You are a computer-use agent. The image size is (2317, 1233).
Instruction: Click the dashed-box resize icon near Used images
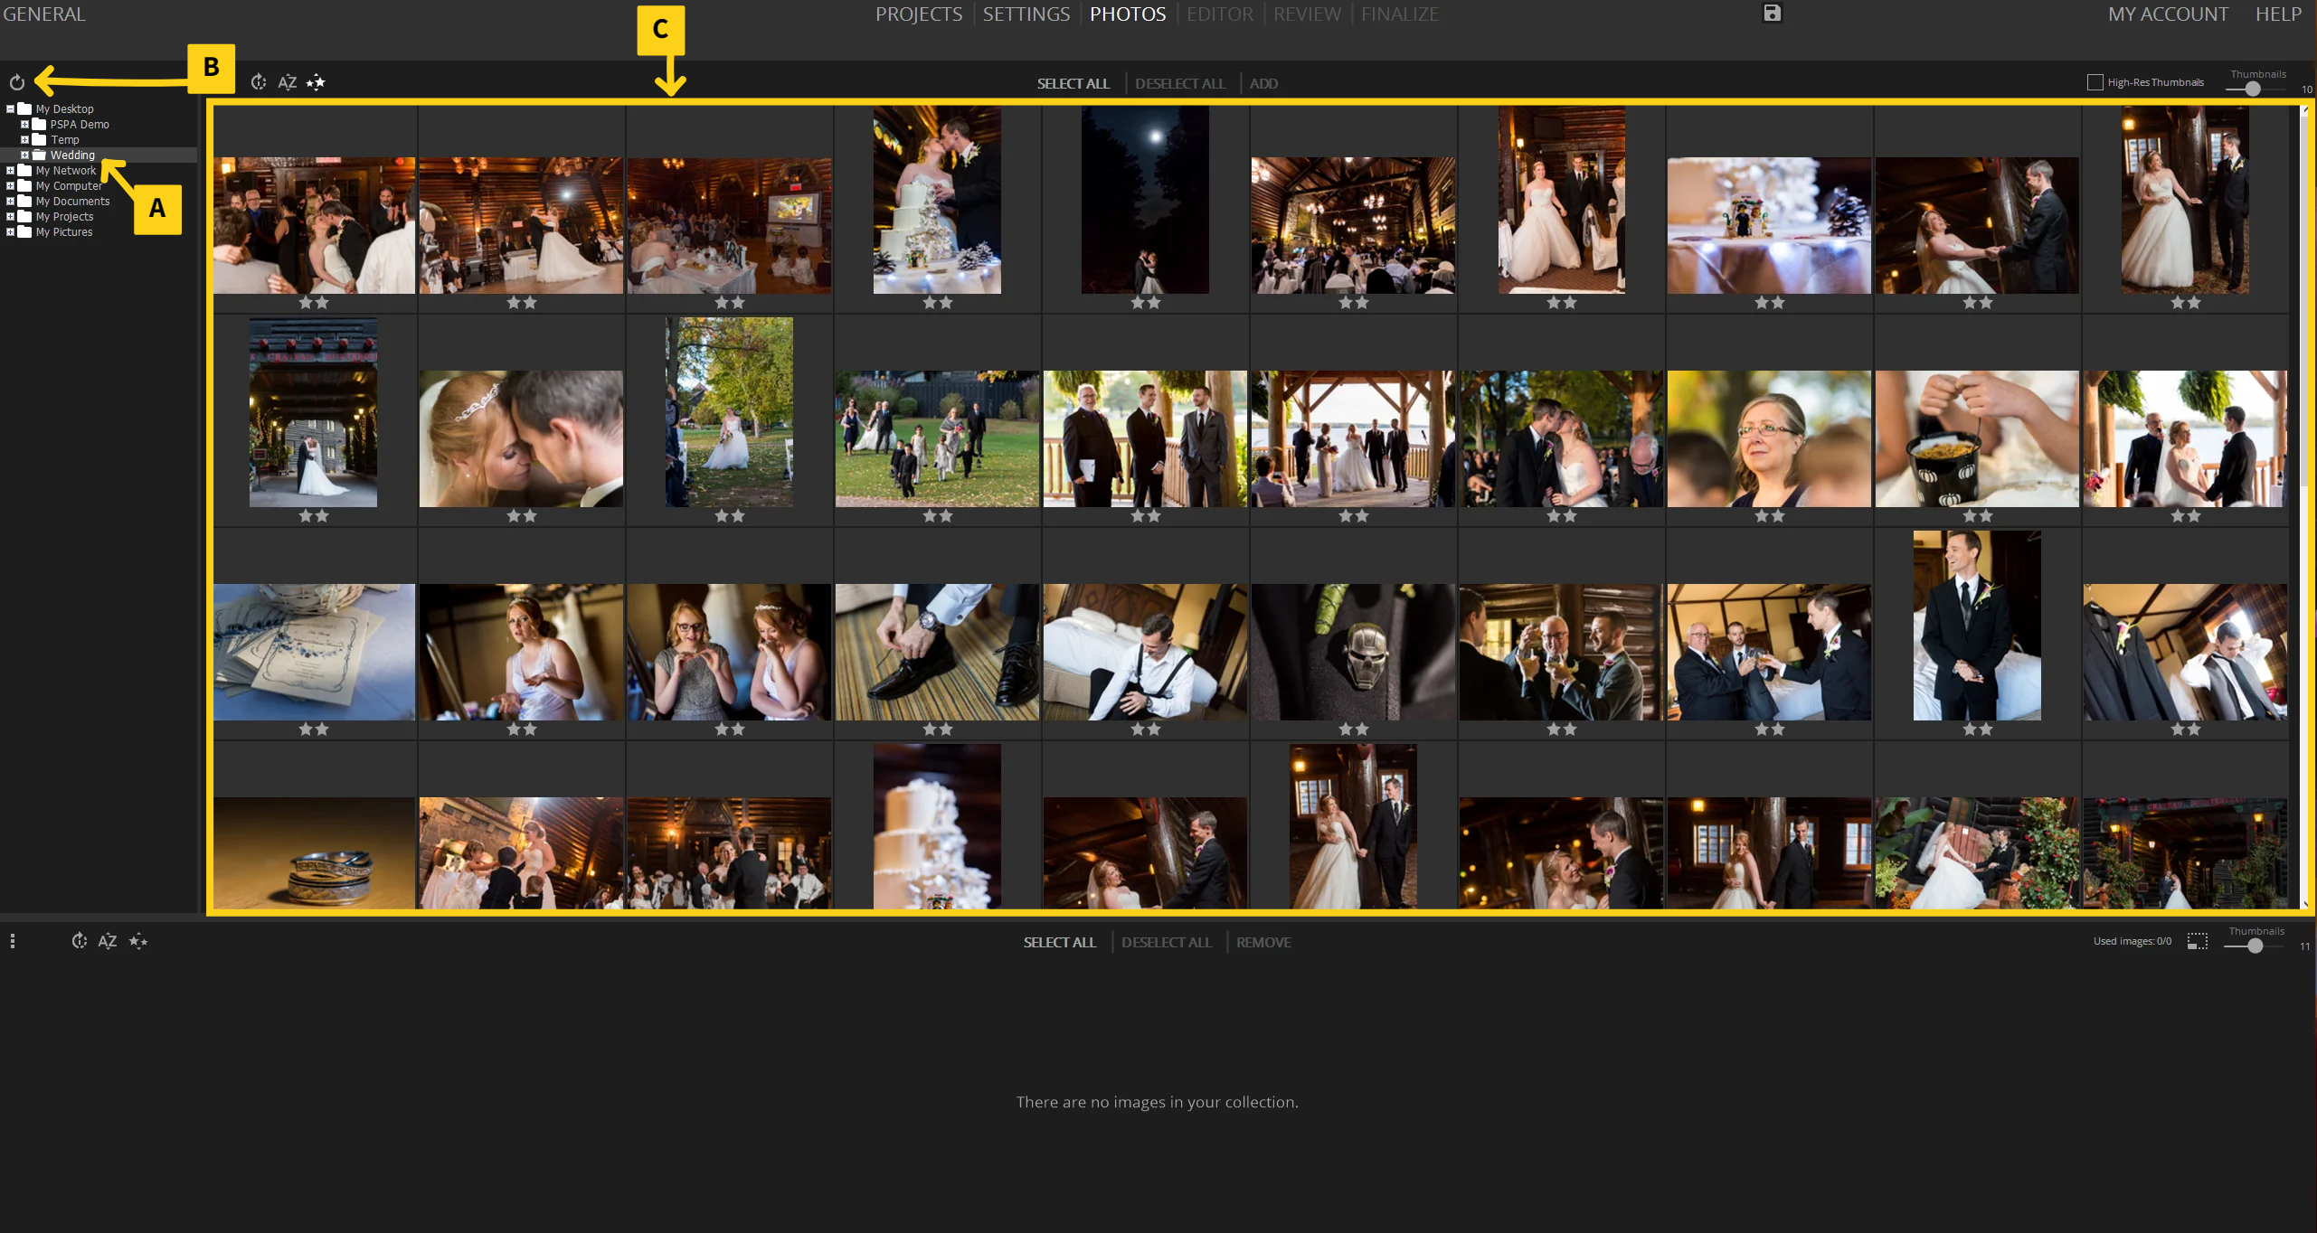coord(2197,941)
